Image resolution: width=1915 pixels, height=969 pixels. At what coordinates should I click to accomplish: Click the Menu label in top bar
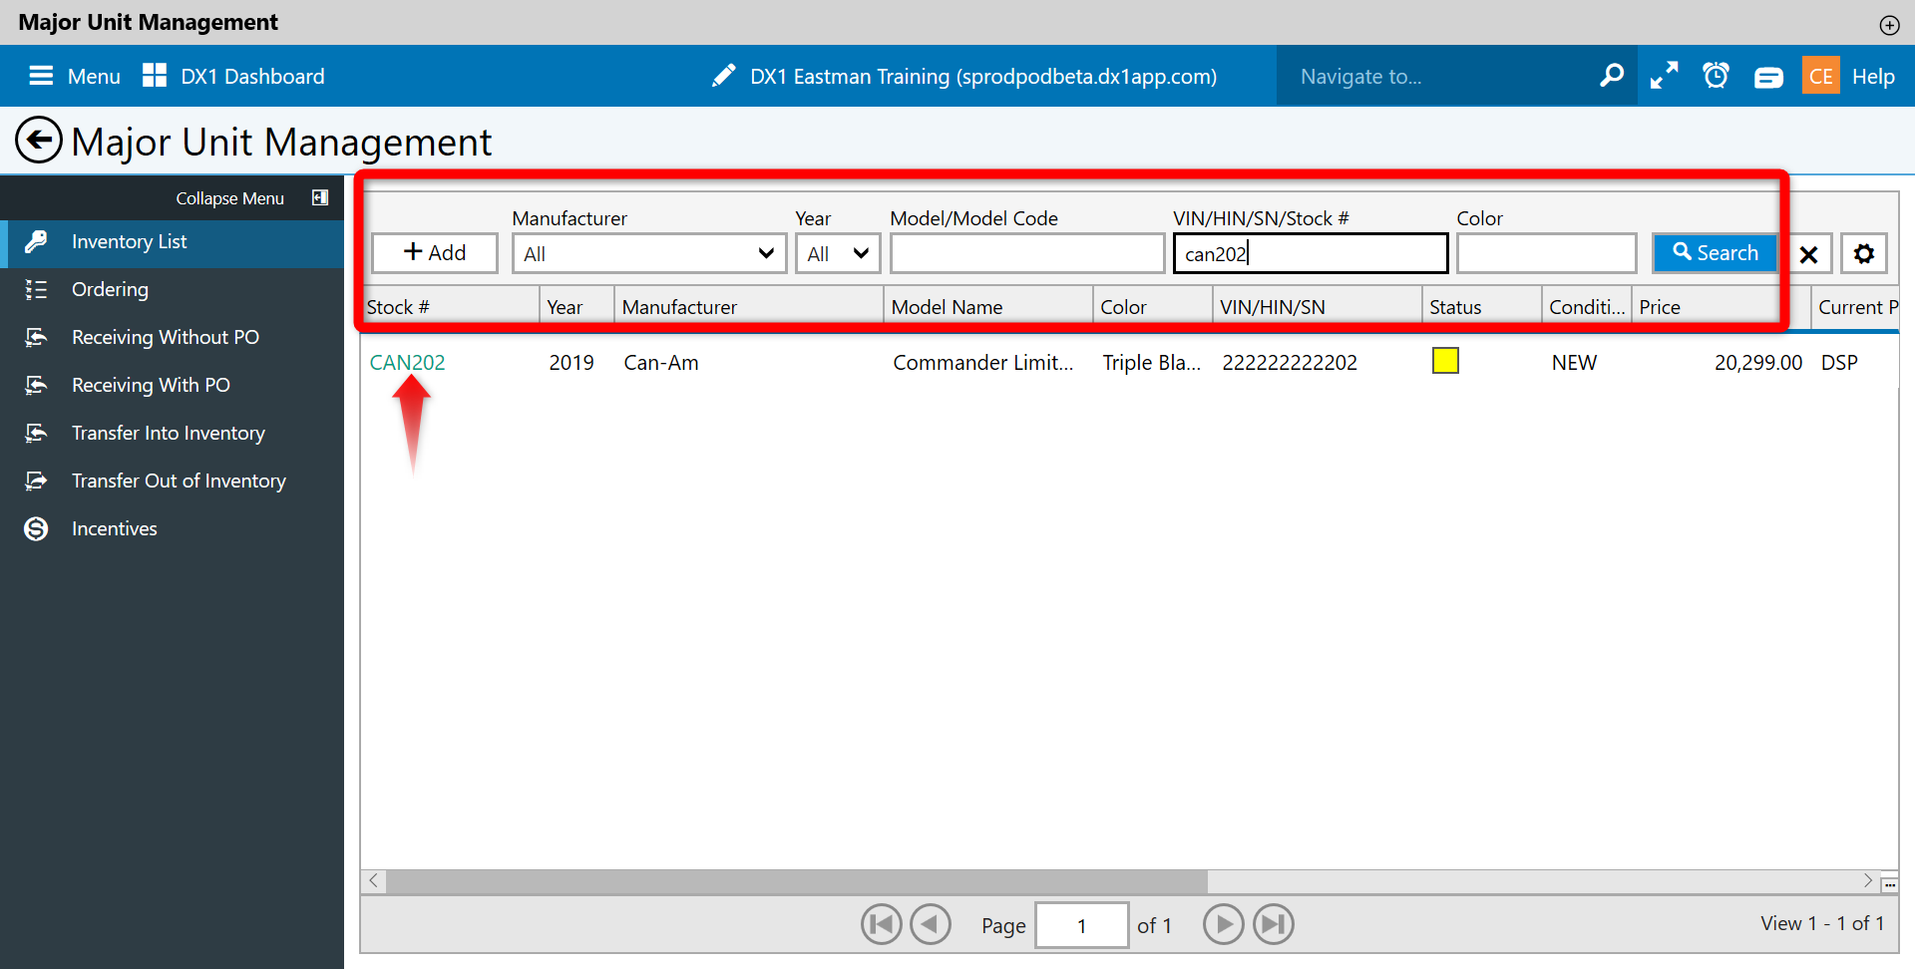click(x=94, y=77)
